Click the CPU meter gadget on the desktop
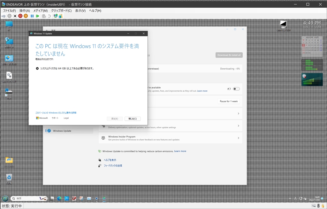 (312, 65)
